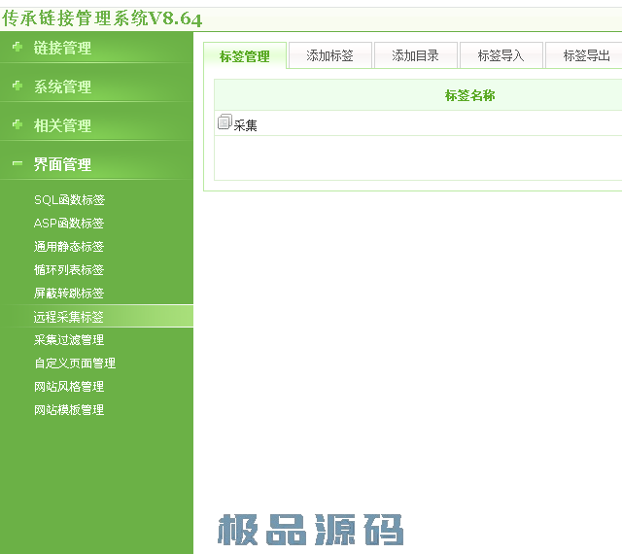Switch to the 添加标签 tab
Screen dimensions: 622x554
click(x=330, y=55)
